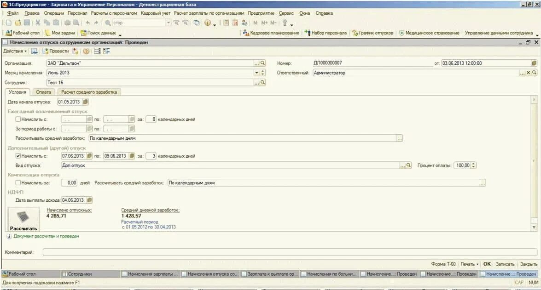Open calendar picker next to document date 03.06.2013
The height and width of the screenshot is (290, 541).
click(x=534, y=63)
